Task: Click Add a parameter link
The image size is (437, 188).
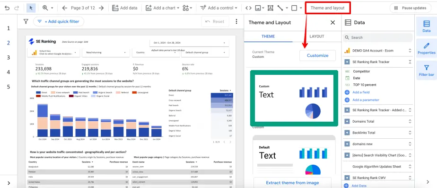Action: [x=366, y=100]
